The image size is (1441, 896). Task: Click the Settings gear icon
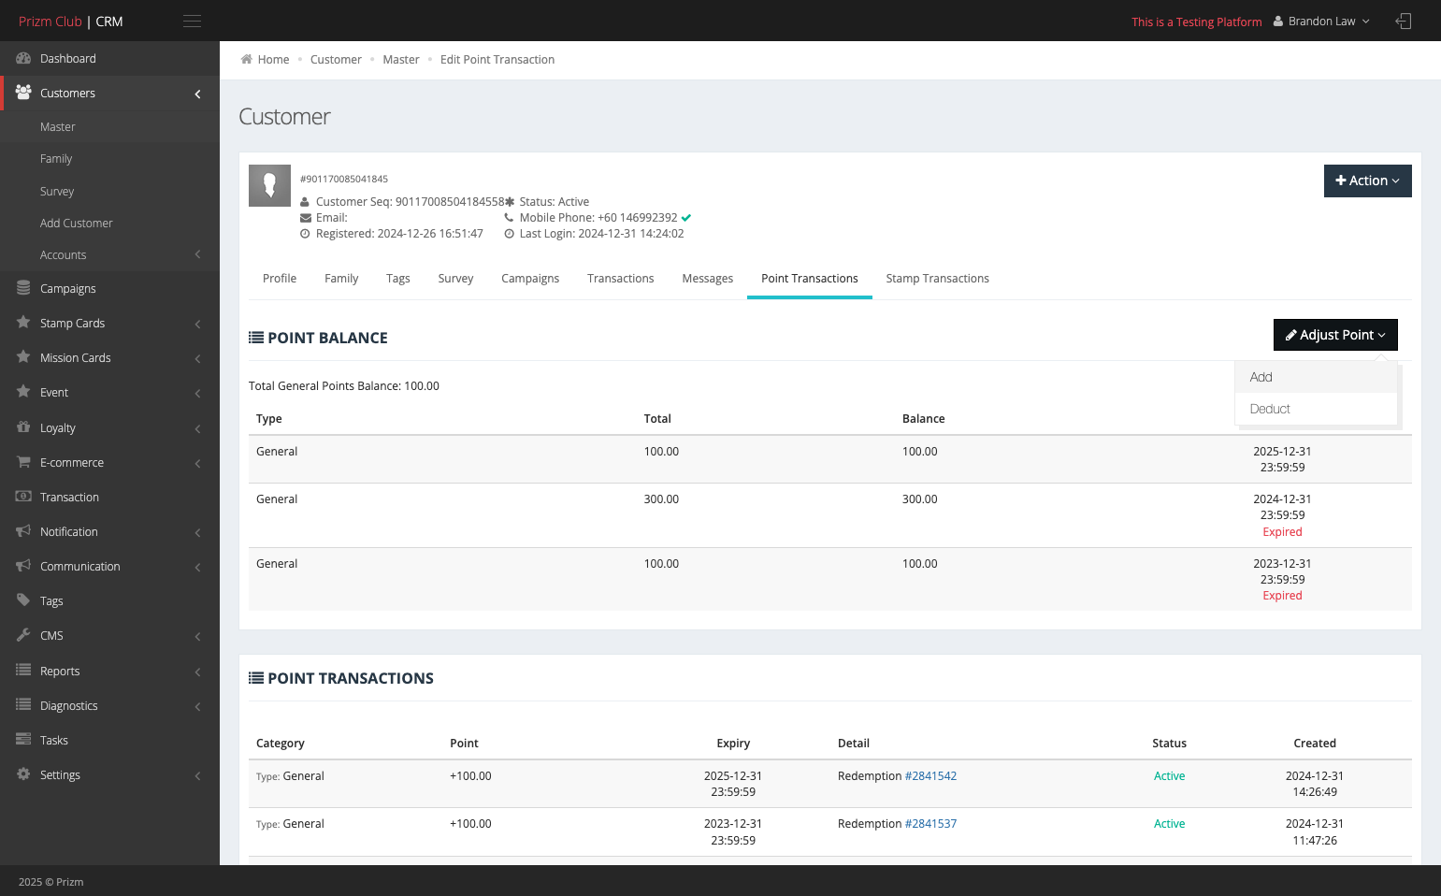click(x=23, y=774)
